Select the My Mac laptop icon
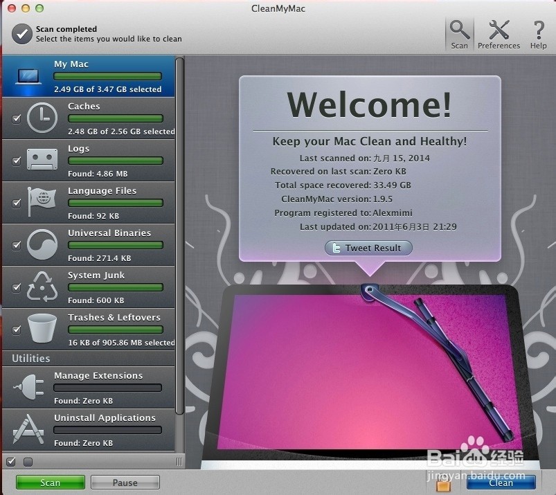 28,77
